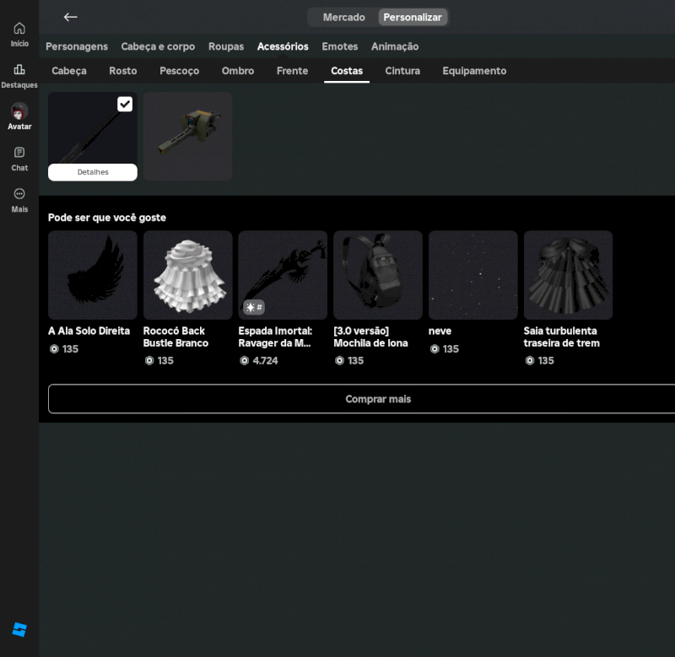675x657 pixels.
Task: Click the back arrow icon
Action: point(71,17)
